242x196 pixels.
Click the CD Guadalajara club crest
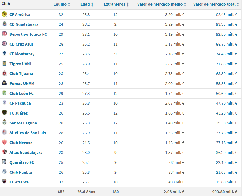pos(4,24)
